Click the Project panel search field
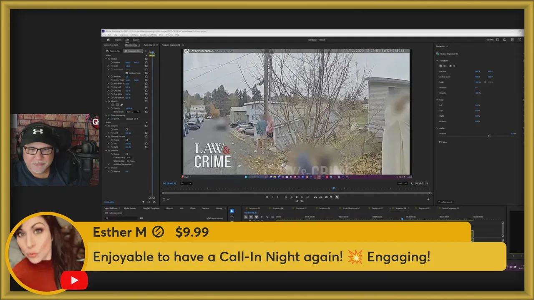 coord(121,218)
